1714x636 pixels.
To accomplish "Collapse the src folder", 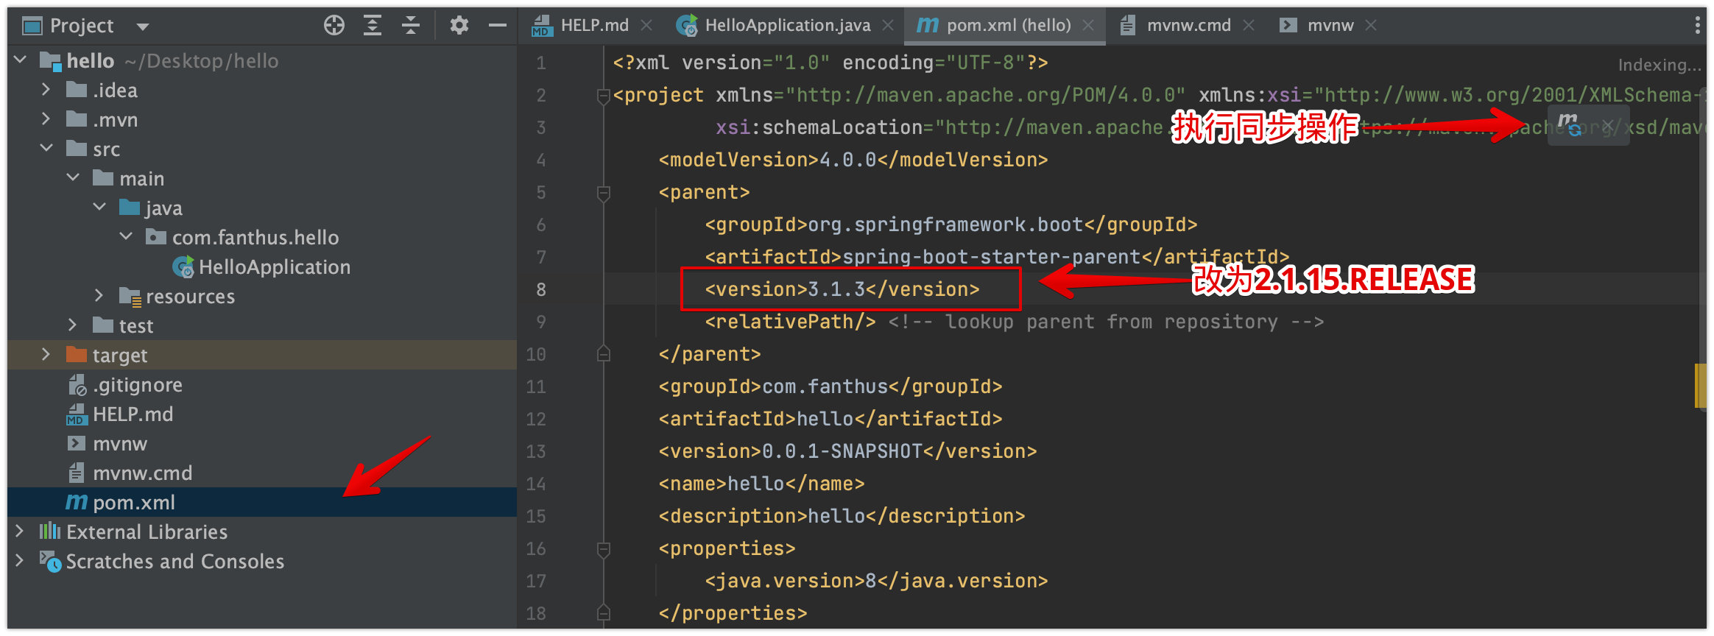I will tap(46, 149).
